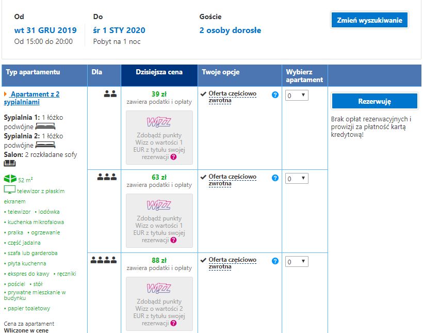This screenshot has height=333, width=423.
Task: Click the four-guest occupancy icon
Action: 104,260
